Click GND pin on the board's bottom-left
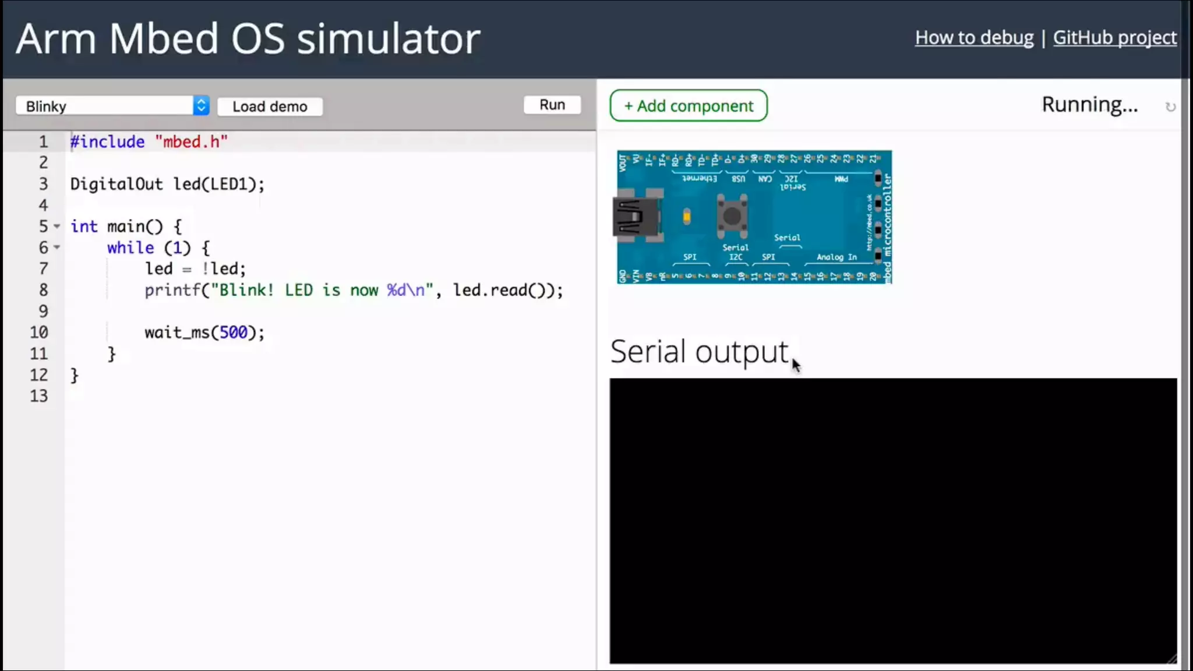The image size is (1193, 671). pyautogui.click(x=623, y=276)
